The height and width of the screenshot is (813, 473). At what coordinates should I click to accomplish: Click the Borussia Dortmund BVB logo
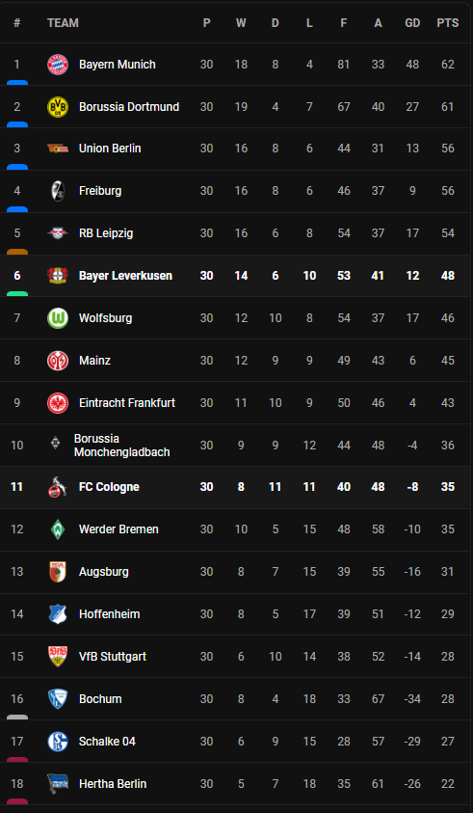(58, 107)
